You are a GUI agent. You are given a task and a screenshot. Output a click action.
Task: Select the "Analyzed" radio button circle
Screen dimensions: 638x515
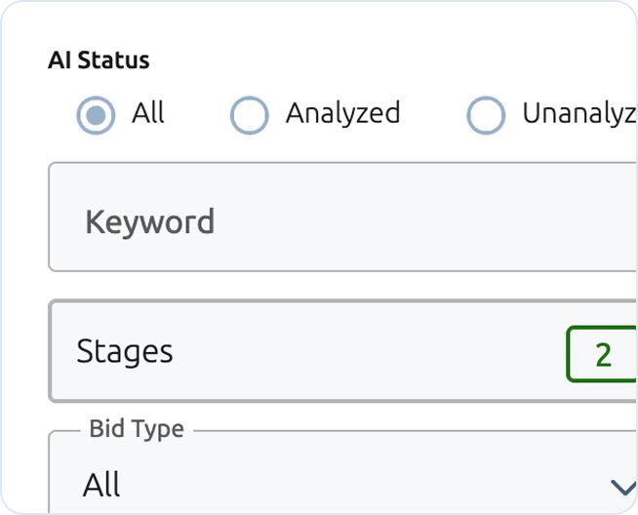tap(249, 115)
